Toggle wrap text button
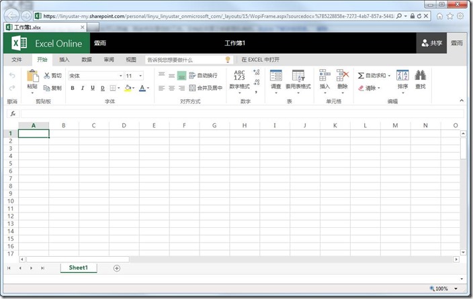This screenshot has height=299, width=473. [203, 75]
